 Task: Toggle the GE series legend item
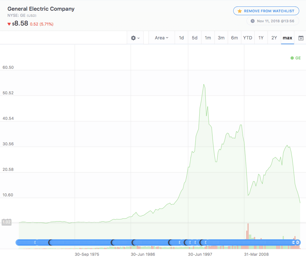click(296, 58)
